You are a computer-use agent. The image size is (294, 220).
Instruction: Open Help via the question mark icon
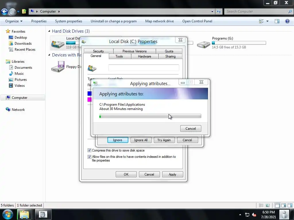click(287, 21)
